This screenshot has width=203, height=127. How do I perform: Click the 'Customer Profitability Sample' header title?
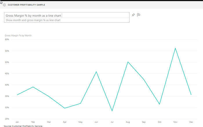26,5
